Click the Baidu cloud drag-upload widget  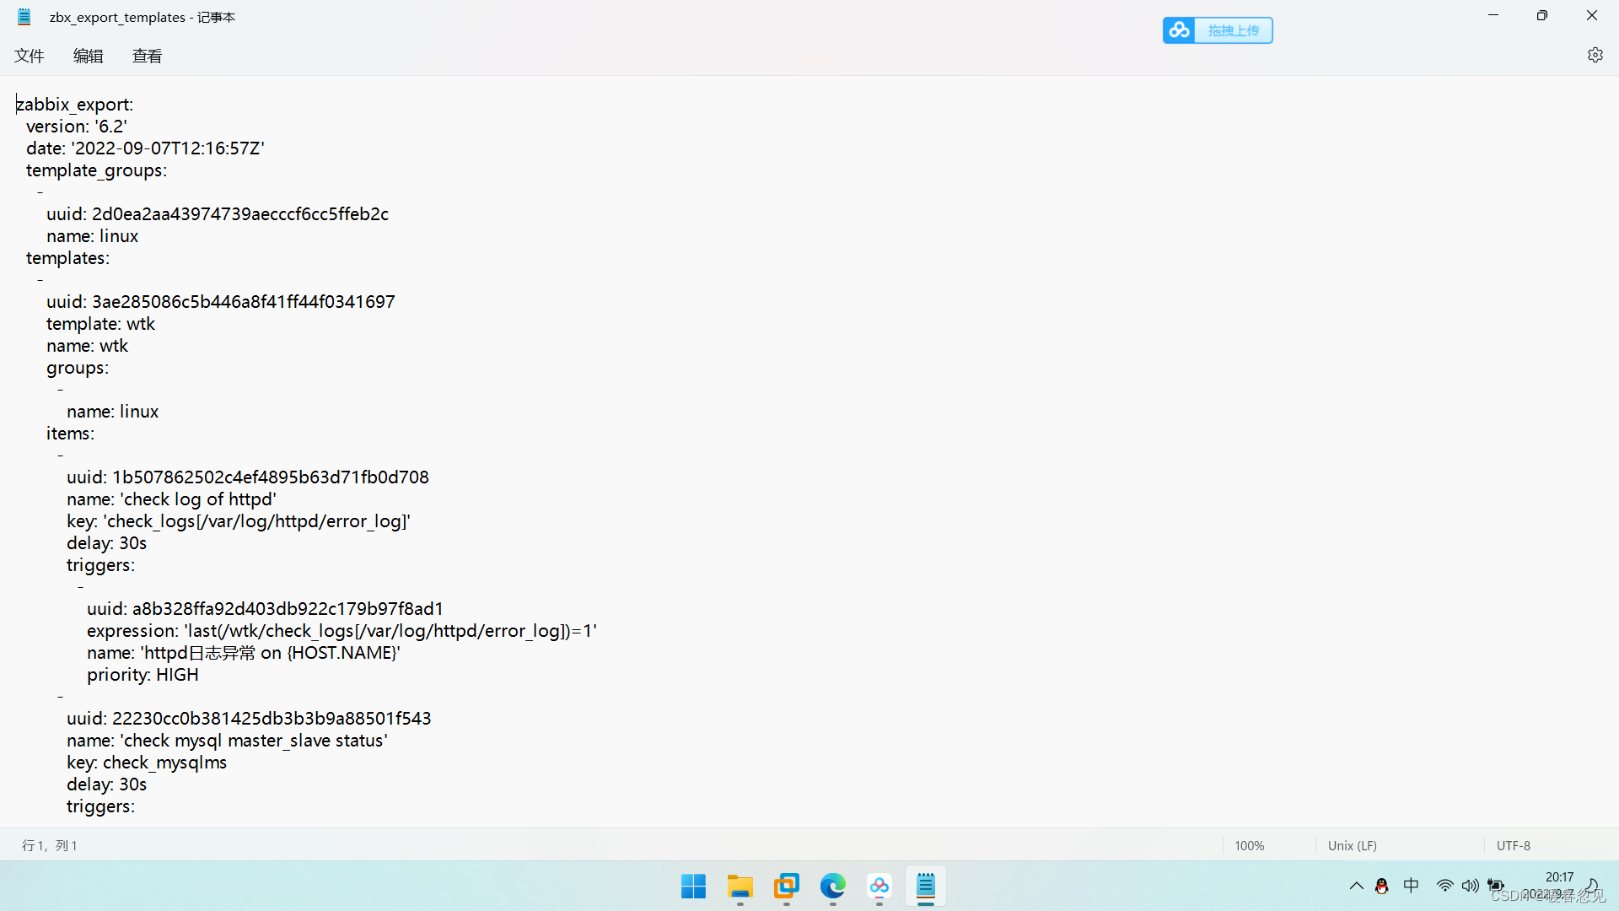click(x=1218, y=30)
